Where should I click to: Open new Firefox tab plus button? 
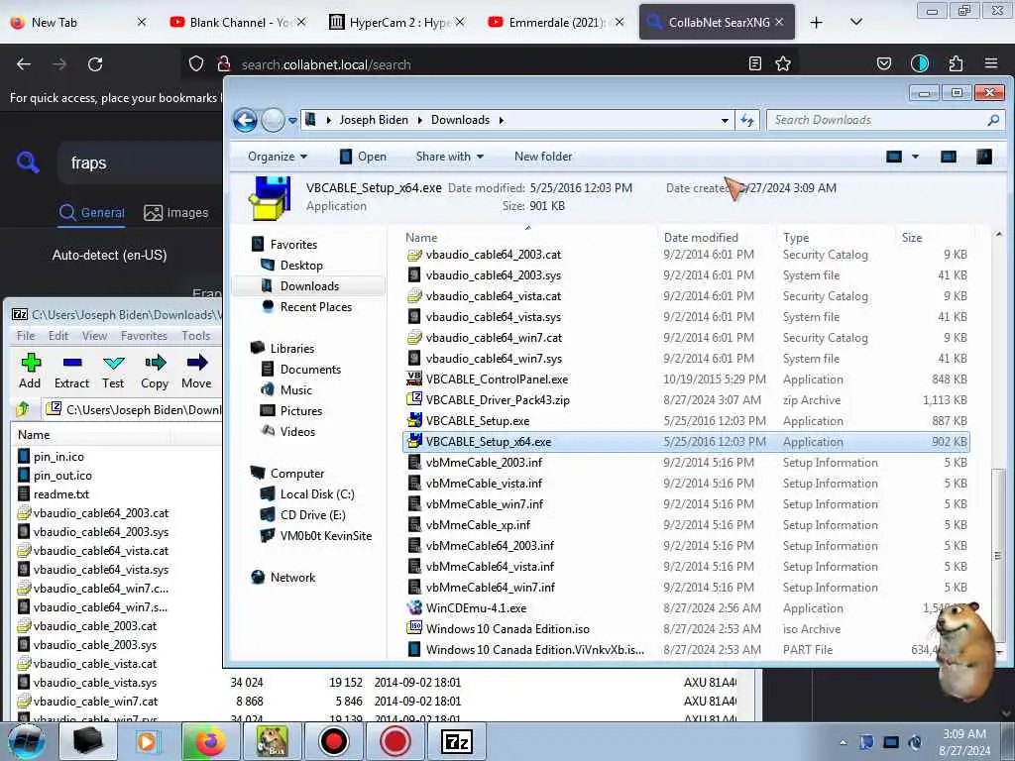tap(817, 22)
